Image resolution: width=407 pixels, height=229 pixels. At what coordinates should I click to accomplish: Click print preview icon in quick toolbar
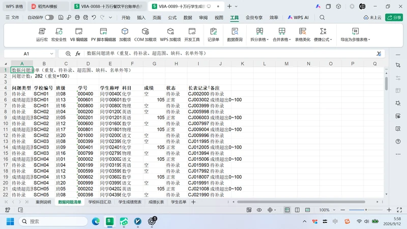tap(85, 17)
